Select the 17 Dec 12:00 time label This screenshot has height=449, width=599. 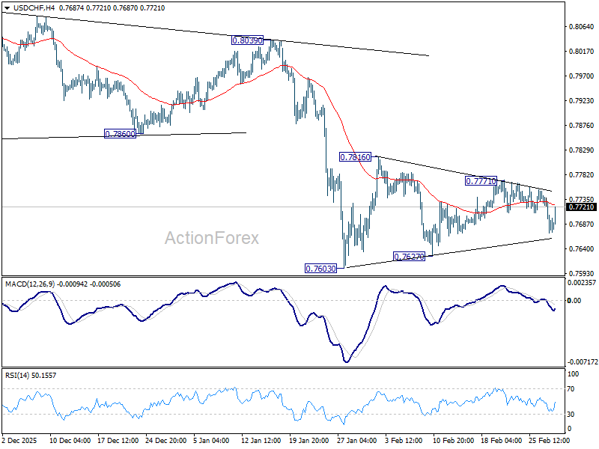[118, 440]
